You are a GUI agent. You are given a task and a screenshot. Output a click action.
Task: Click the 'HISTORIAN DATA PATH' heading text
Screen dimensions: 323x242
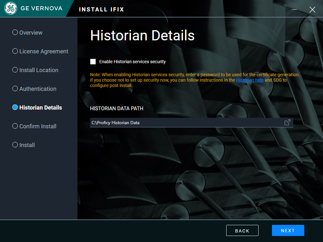pyautogui.click(x=116, y=108)
